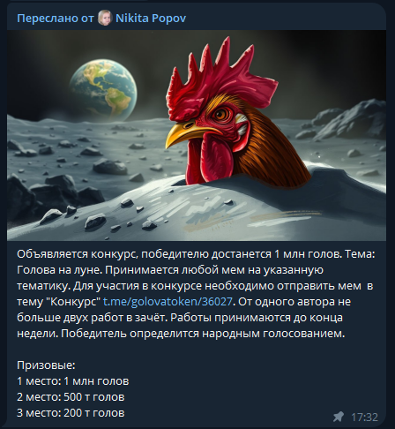The height and width of the screenshot is (429, 395).
Task: Open Nikita Popov's profile name link
Action: [x=151, y=19]
